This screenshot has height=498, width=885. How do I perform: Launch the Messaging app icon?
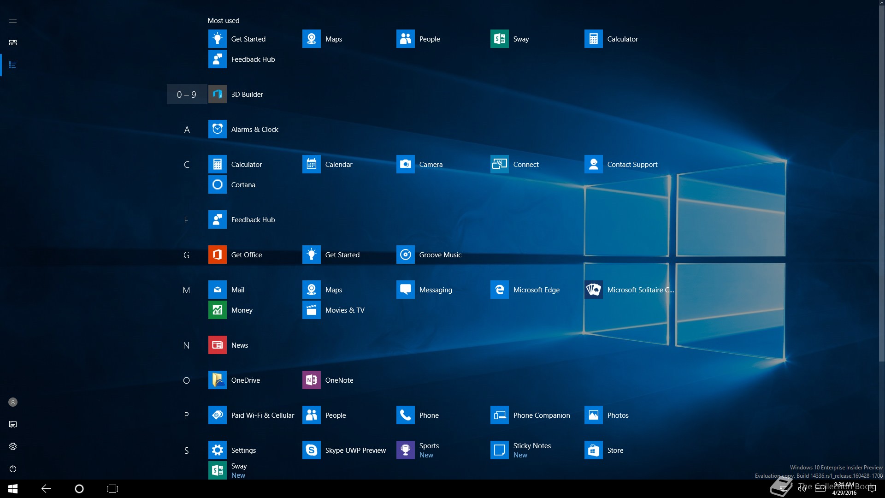point(405,290)
